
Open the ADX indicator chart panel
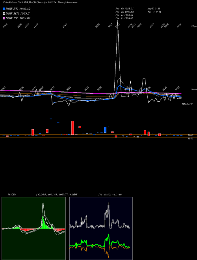pos(101,228)
